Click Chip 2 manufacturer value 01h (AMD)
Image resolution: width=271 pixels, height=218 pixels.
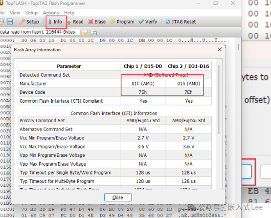(x=189, y=84)
